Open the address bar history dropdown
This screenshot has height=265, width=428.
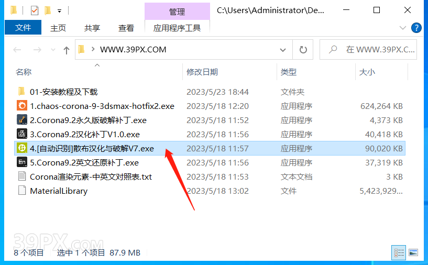click(283, 50)
